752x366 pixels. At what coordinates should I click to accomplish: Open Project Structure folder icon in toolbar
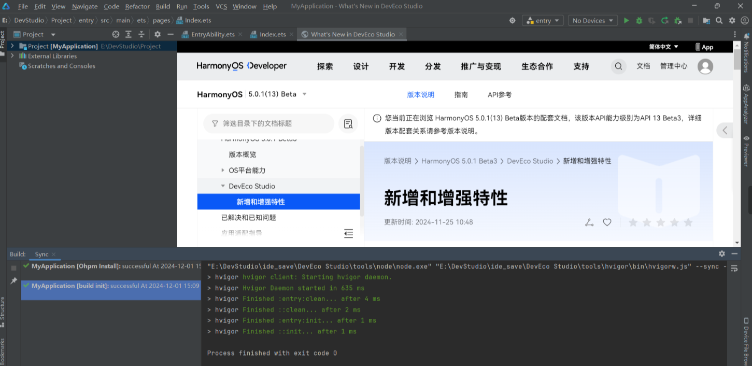[x=706, y=21]
